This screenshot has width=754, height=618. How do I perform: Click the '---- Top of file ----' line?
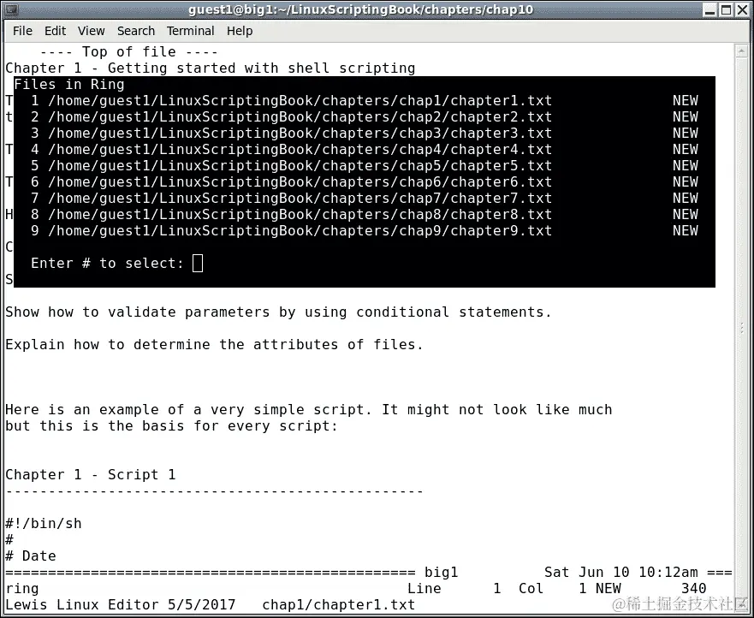pos(129,52)
